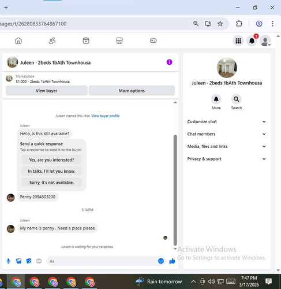Click the chat scroll up arrow
Screen dimensions: 281x289
pyautogui.click(x=175, y=102)
